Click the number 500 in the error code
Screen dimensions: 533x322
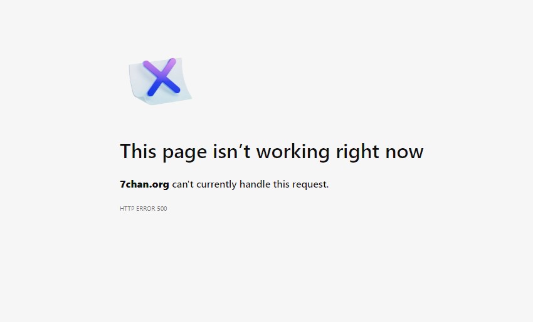tap(162, 208)
